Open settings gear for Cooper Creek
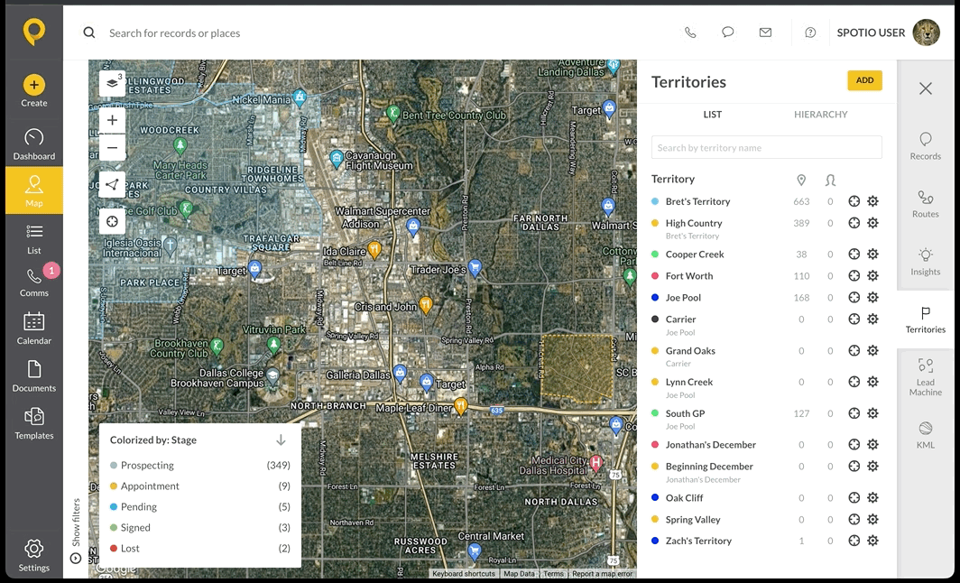Screen dimensions: 960x583 tap(873, 254)
